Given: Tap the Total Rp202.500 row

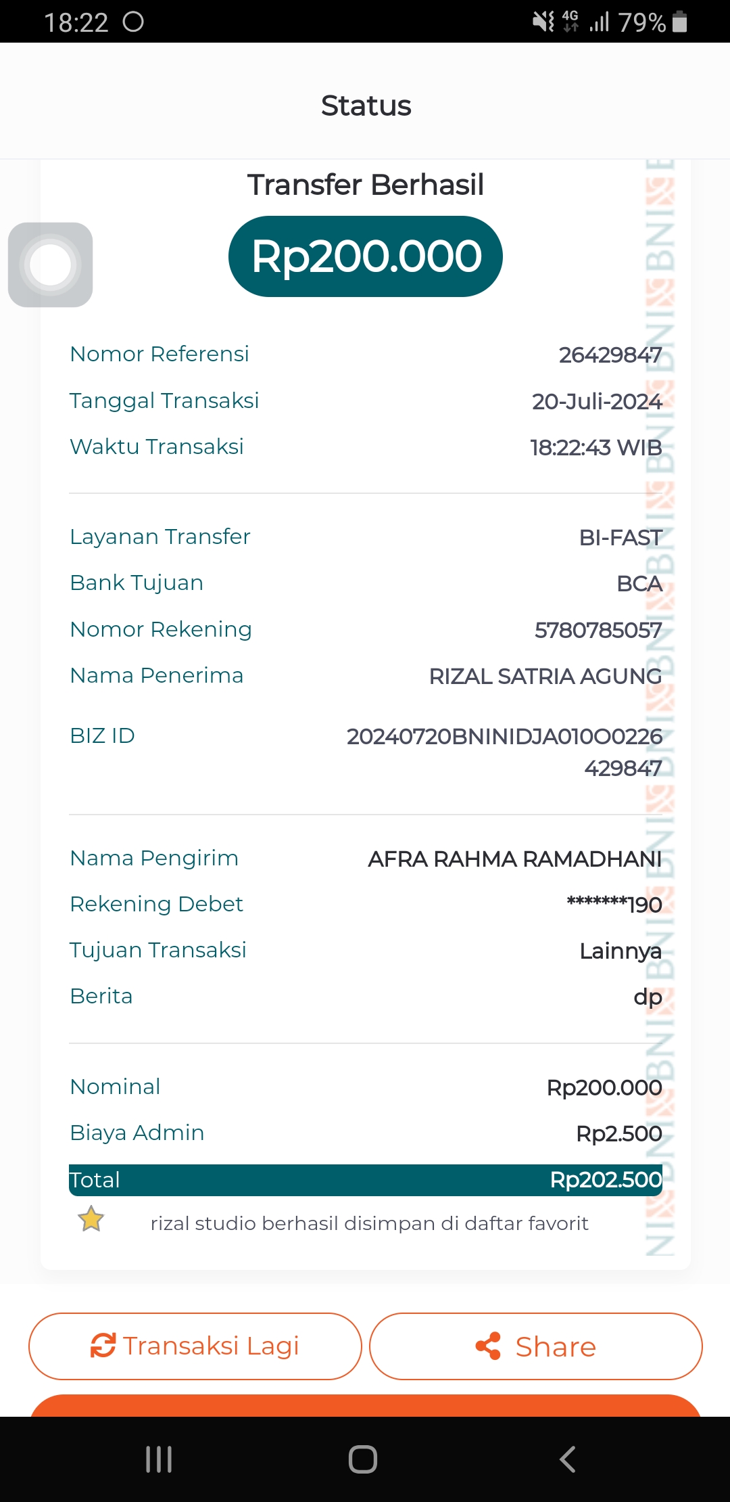Looking at the screenshot, I should tap(365, 1180).
